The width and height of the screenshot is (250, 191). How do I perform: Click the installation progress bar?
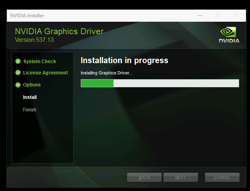160,83
